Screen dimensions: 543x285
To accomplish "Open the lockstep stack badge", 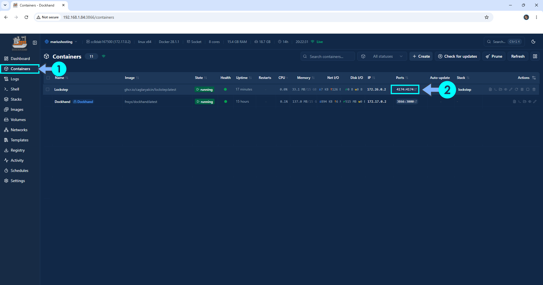I will click(x=465, y=90).
